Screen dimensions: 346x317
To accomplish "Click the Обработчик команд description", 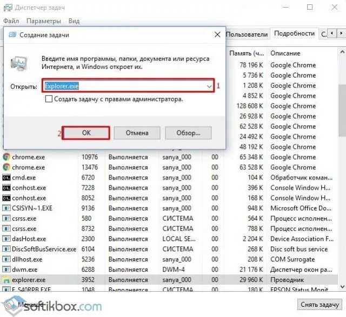I will tap(301, 177).
